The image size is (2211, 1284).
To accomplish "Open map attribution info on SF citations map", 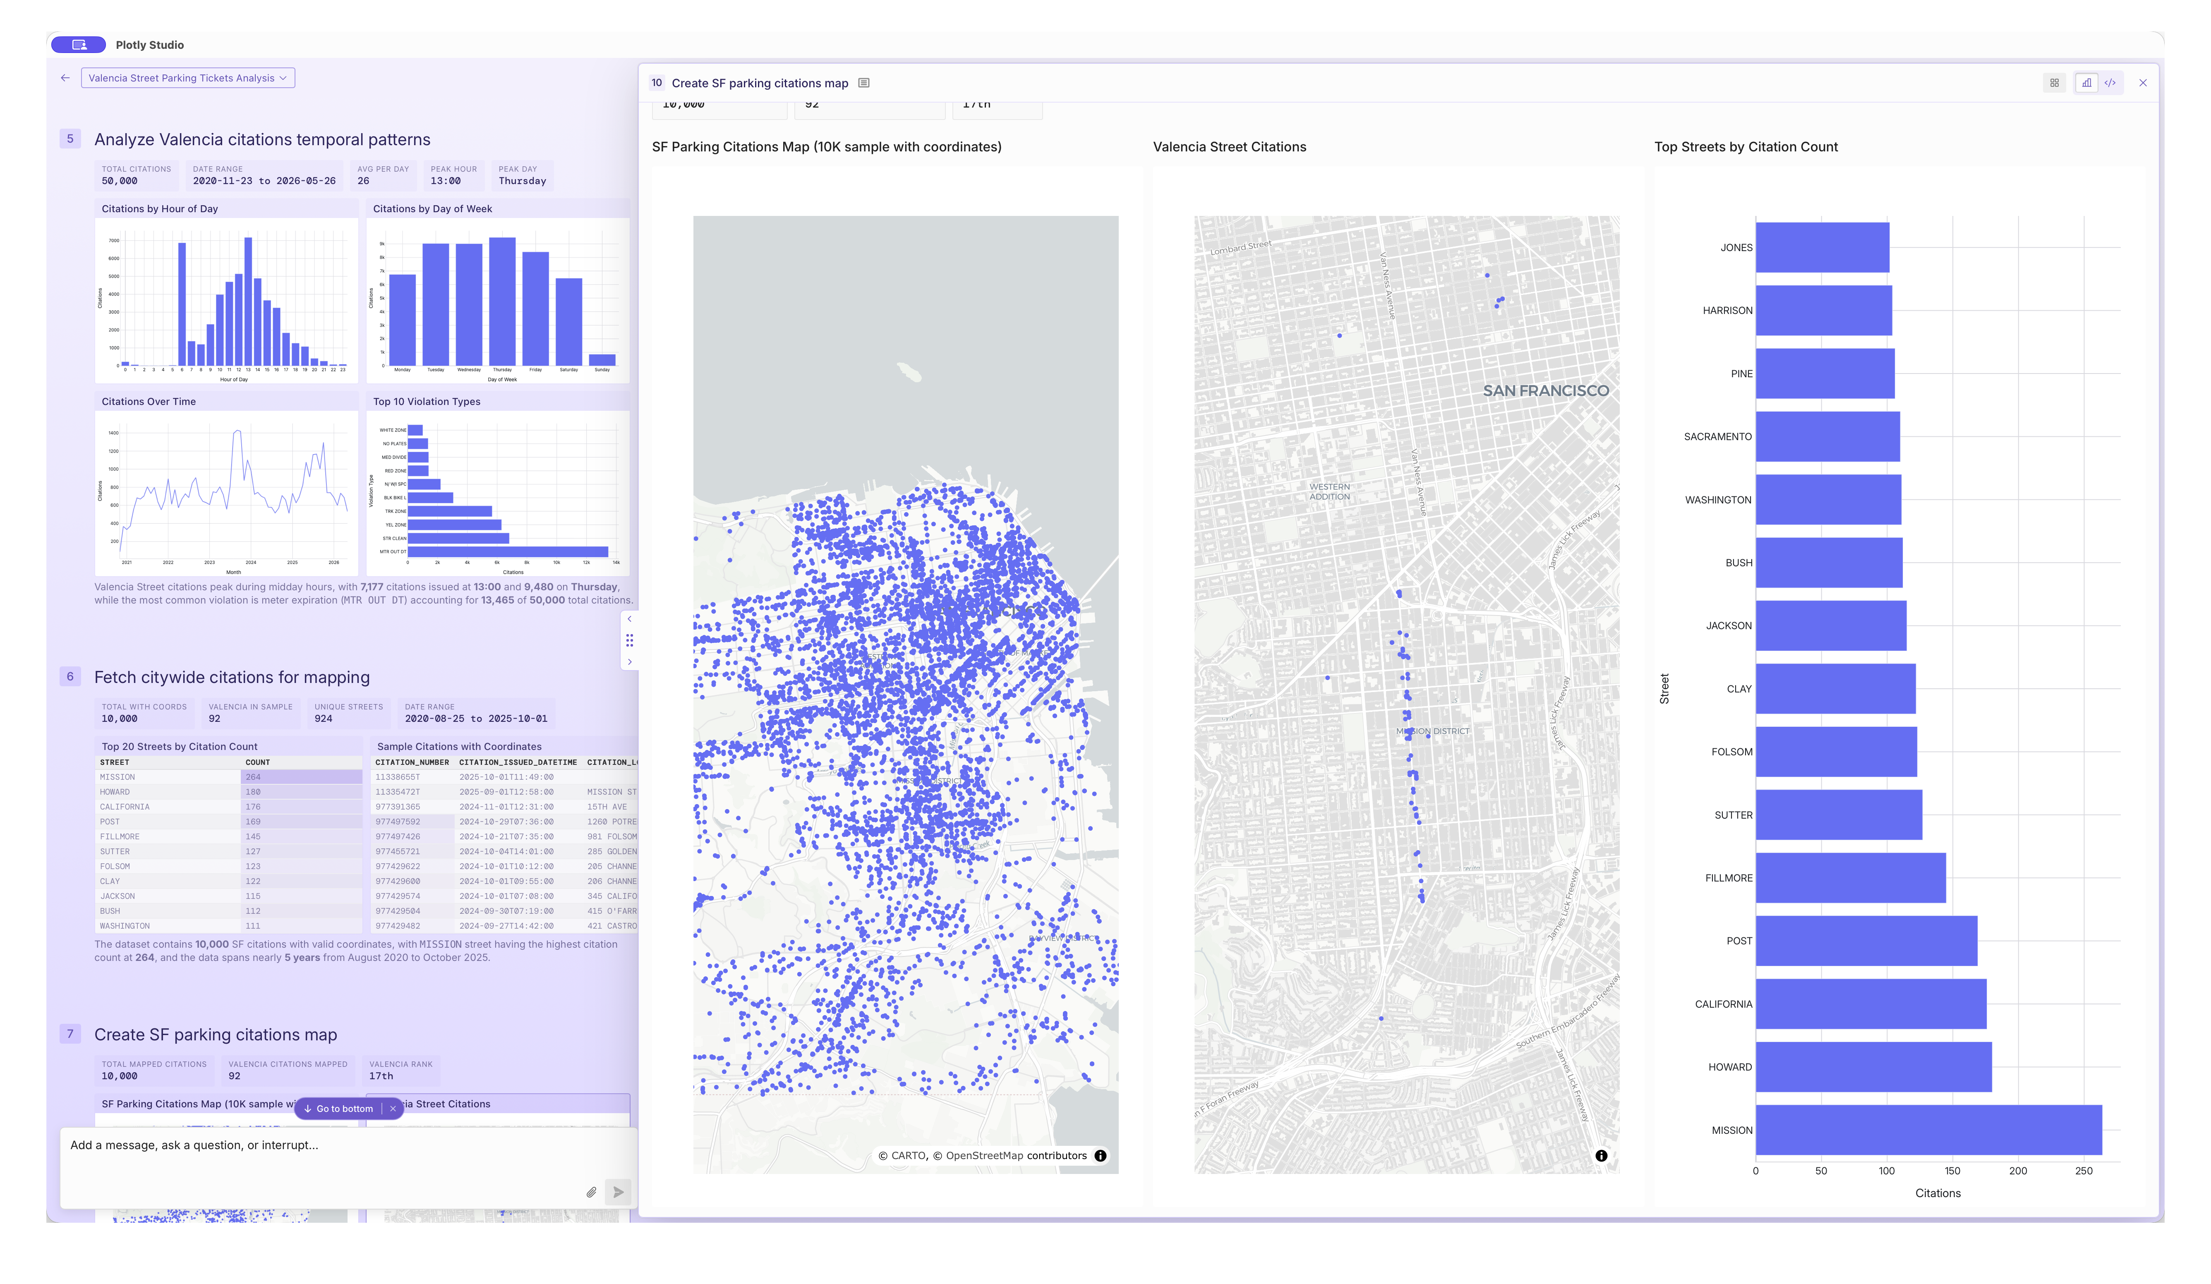I will (1100, 1156).
